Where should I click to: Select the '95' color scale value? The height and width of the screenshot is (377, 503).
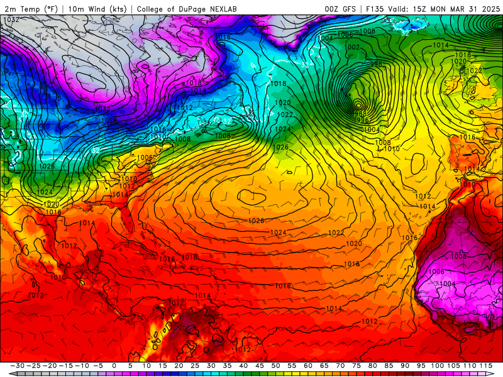pos(421,366)
